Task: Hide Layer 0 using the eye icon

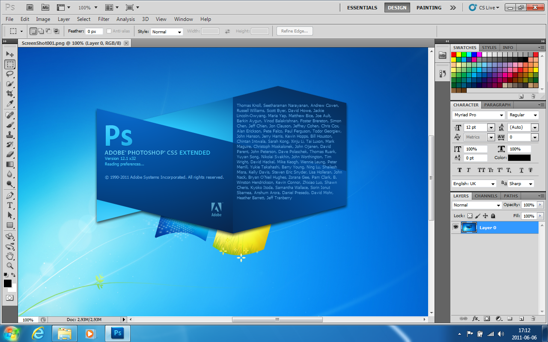Action: pyautogui.click(x=456, y=227)
